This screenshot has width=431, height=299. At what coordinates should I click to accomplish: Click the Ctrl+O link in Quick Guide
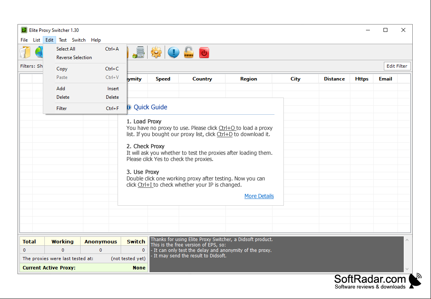227,128
